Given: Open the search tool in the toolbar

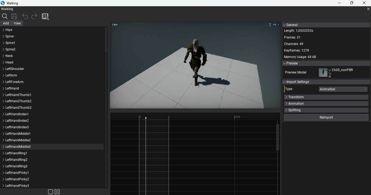Looking at the screenshot, I should point(5,16).
